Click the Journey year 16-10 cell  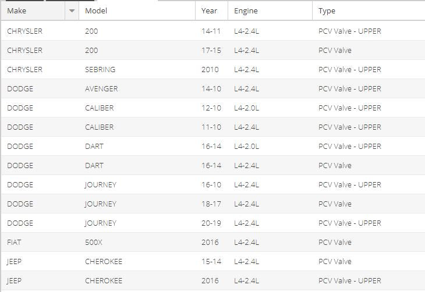[x=211, y=184]
